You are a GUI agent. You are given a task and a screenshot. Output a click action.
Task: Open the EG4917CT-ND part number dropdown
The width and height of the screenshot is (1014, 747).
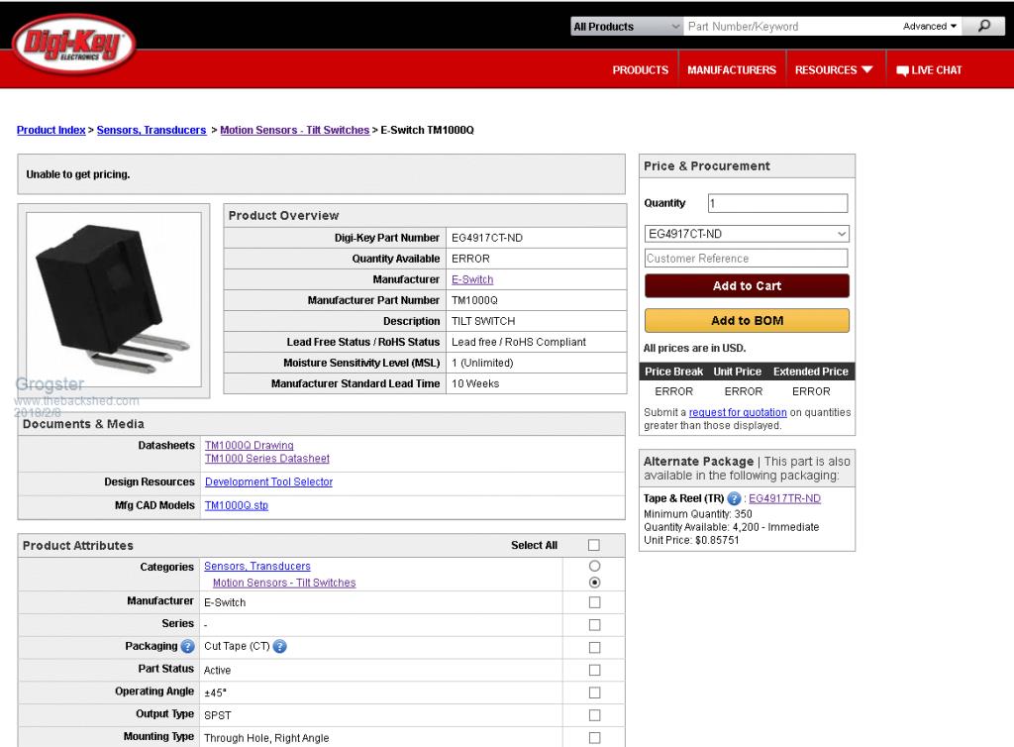click(x=747, y=234)
